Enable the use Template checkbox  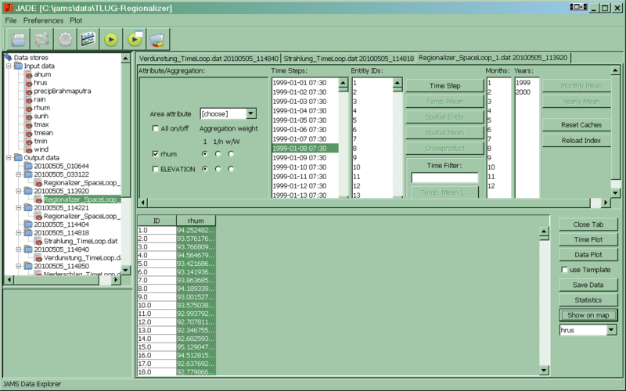[565, 270]
